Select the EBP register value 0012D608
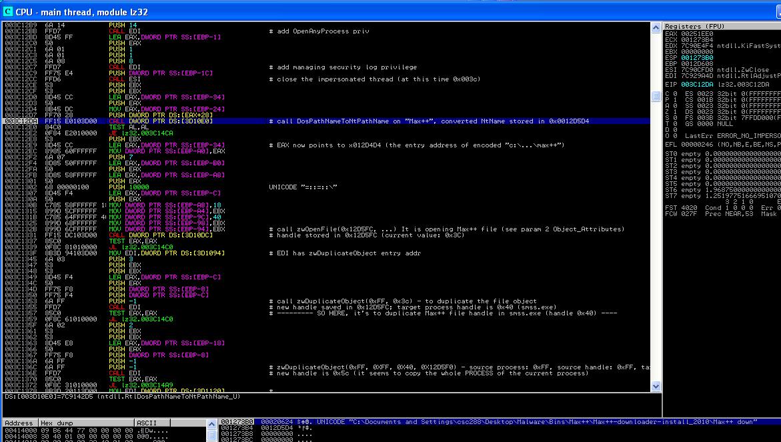 pos(697,64)
